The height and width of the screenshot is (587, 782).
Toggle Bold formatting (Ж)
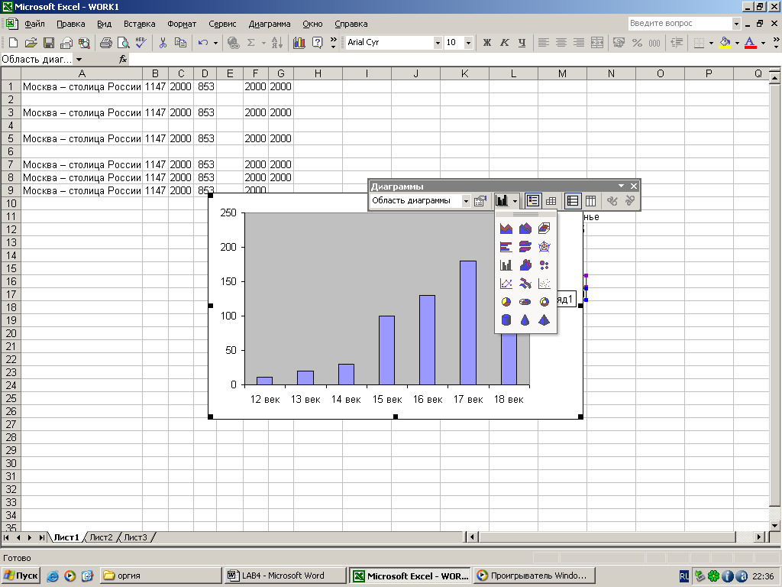(486, 43)
